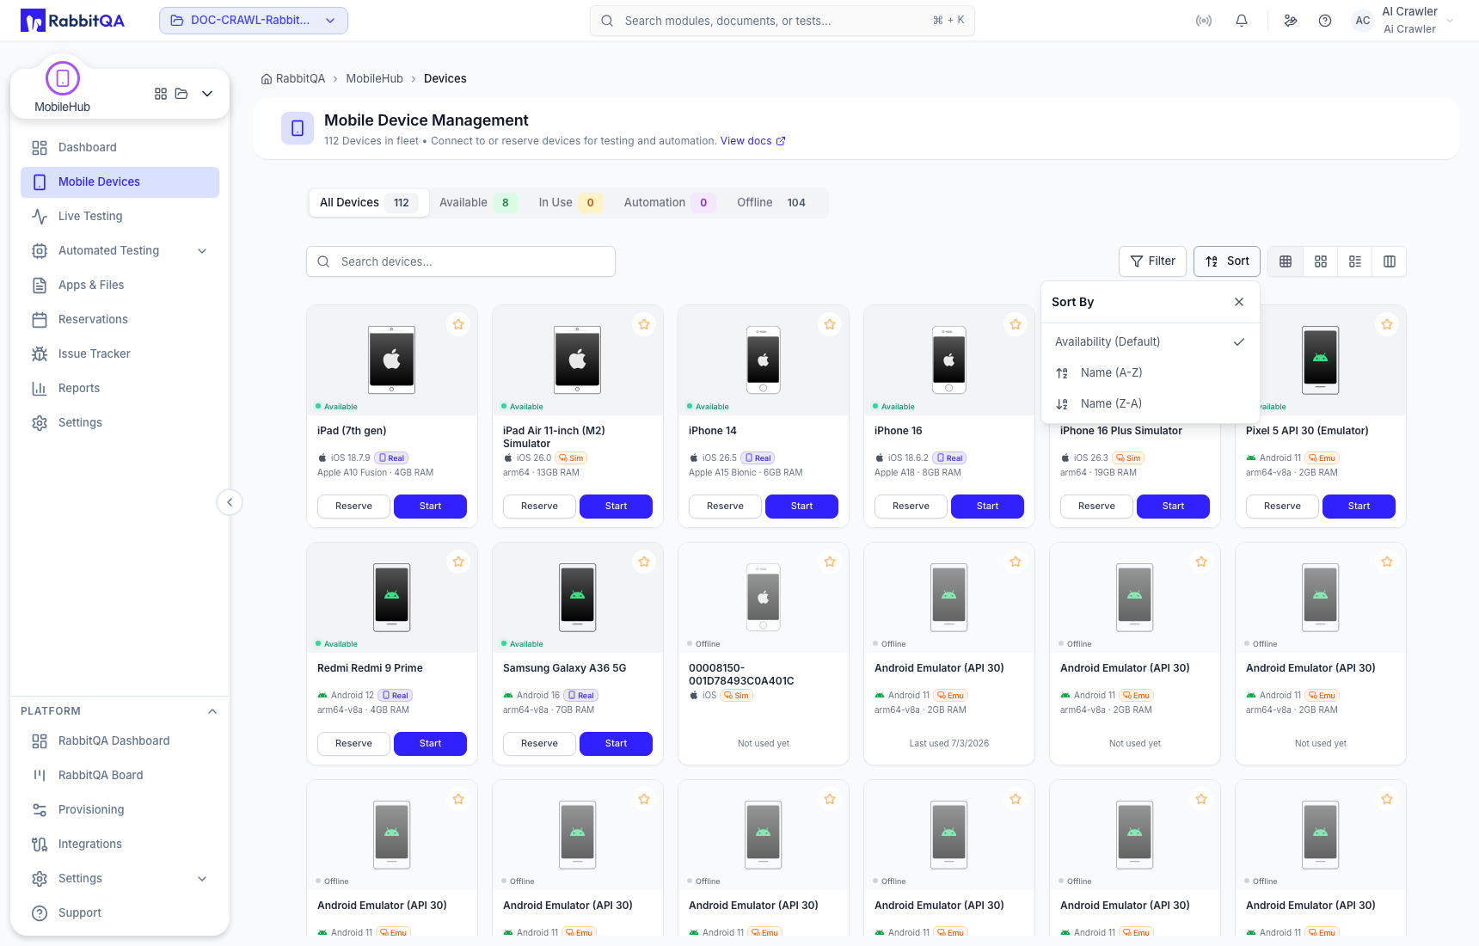
Task: Switch to column view layout
Action: [x=1390, y=261]
